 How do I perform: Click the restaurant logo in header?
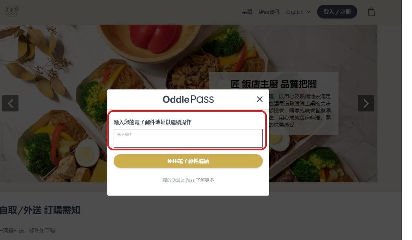click(12, 11)
